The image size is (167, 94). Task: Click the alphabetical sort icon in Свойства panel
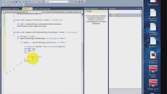click(x=114, y=15)
